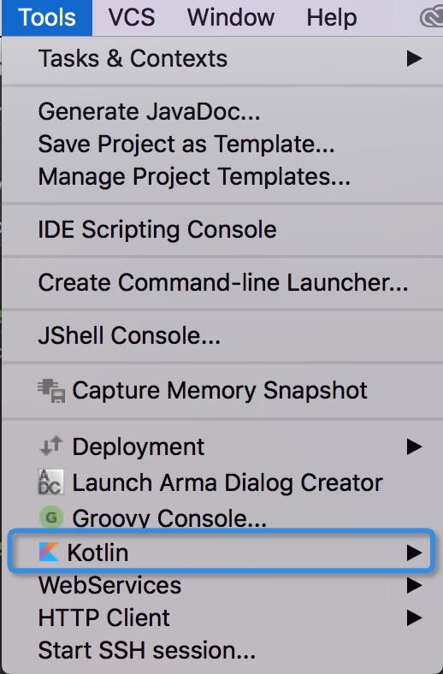Open the Window menu

click(x=231, y=18)
